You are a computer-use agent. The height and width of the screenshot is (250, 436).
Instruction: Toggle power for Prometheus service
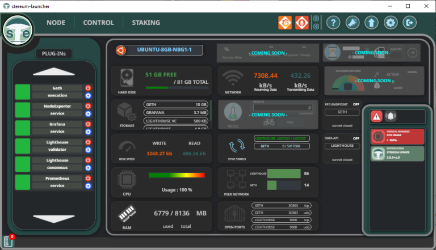point(88,179)
